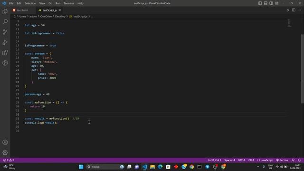Open the notifications bell in status bar
304x171 pixels.
coord(299,160)
